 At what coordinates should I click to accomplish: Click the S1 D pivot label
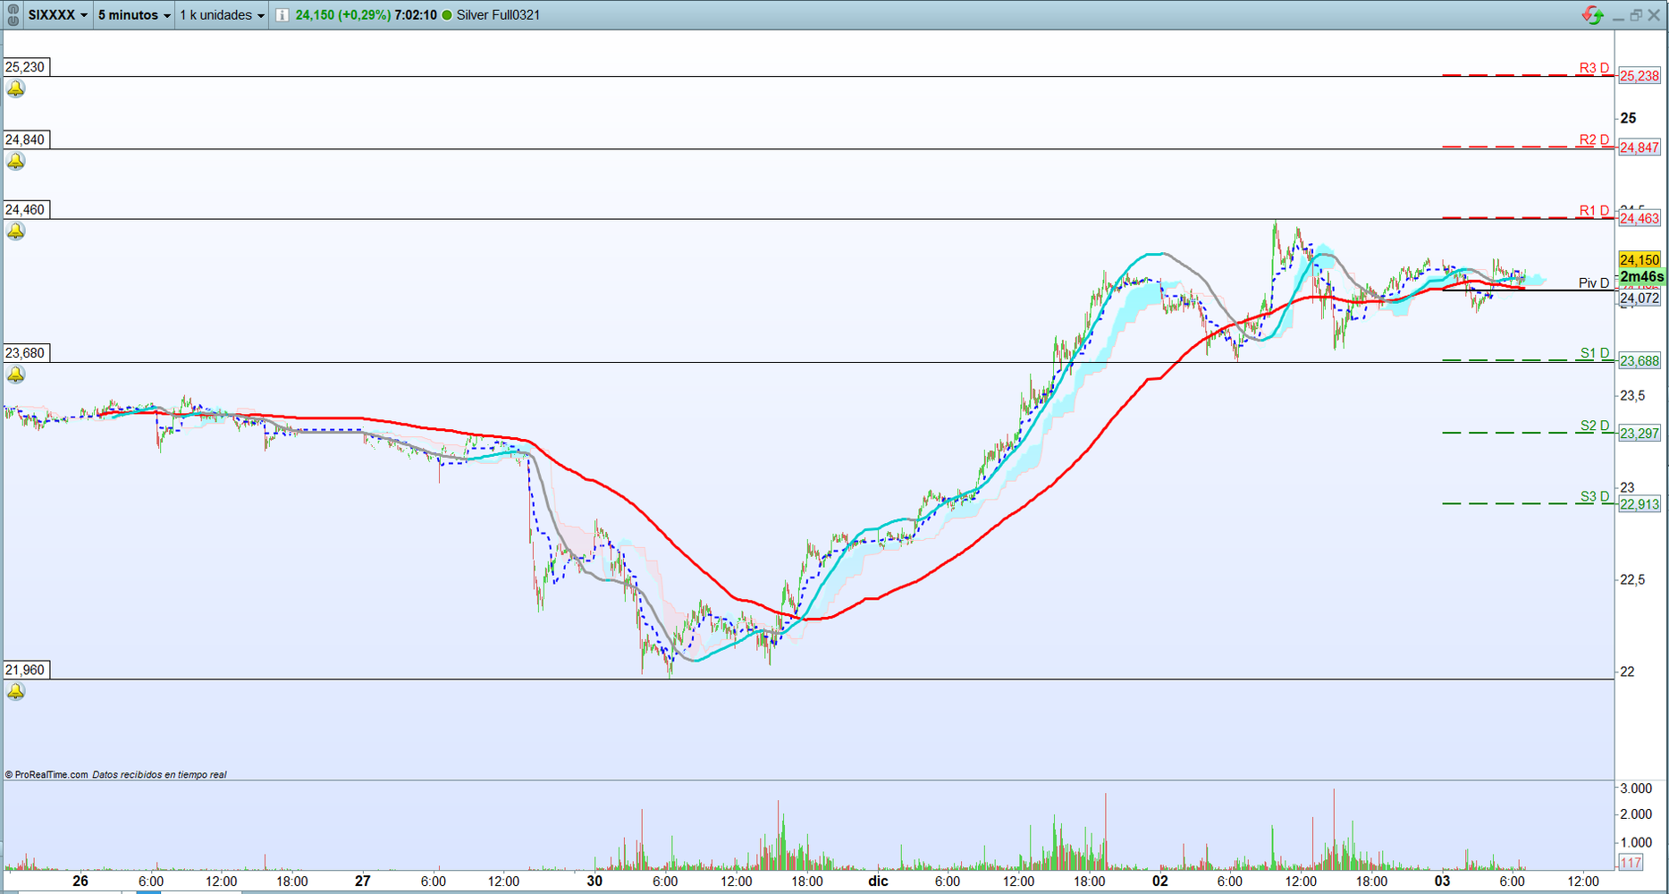tap(1595, 353)
